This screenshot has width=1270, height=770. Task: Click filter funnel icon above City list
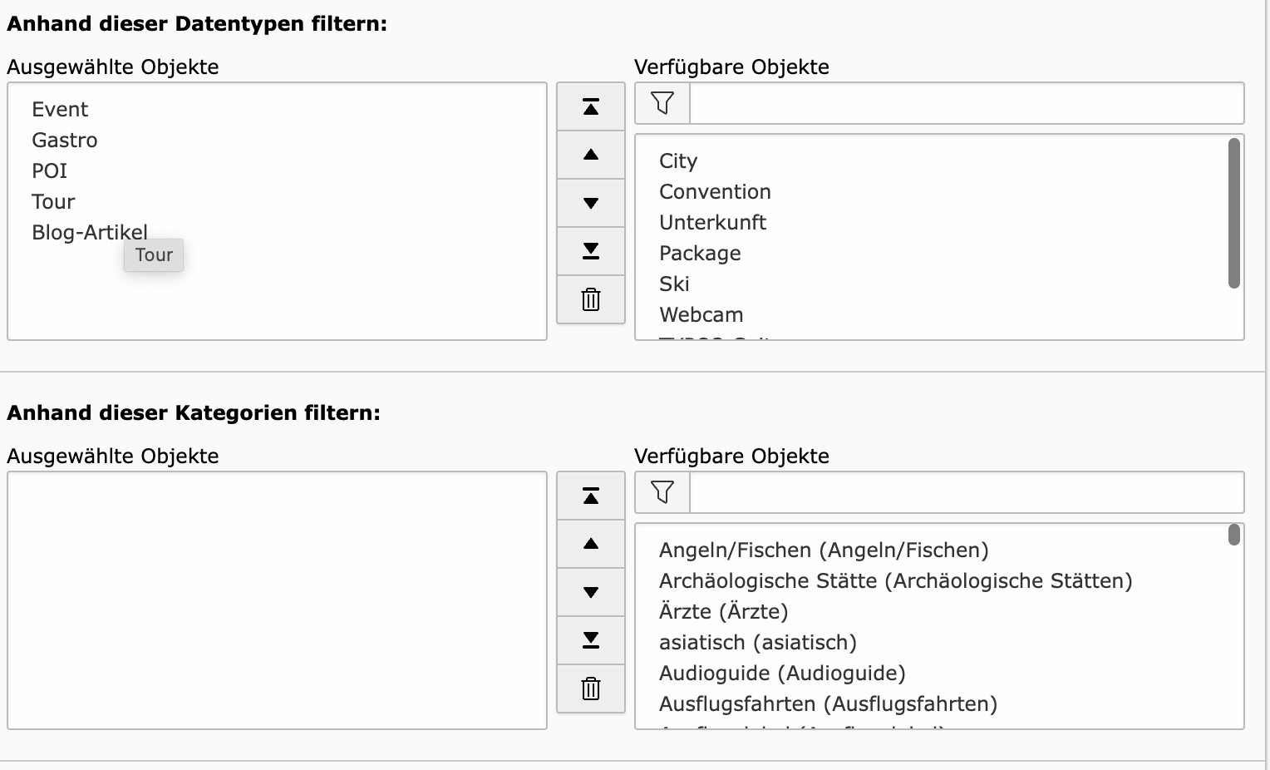(662, 103)
